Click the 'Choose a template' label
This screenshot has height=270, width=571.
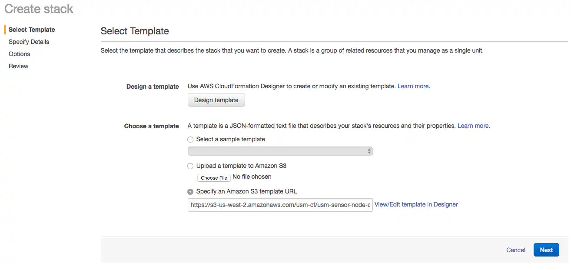pyautogui.click(x=152, y=126)
